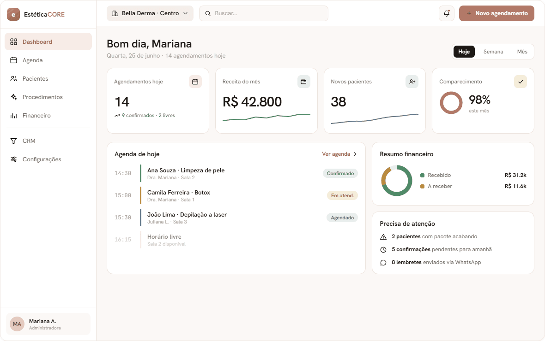Click the building icon in clinic selector
The image size is (545, 341).
115,13
